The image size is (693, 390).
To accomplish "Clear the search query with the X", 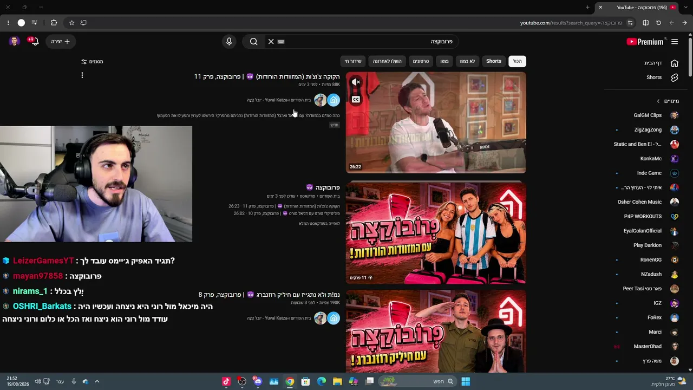I will pyautogui.click(x=271, y=42).
